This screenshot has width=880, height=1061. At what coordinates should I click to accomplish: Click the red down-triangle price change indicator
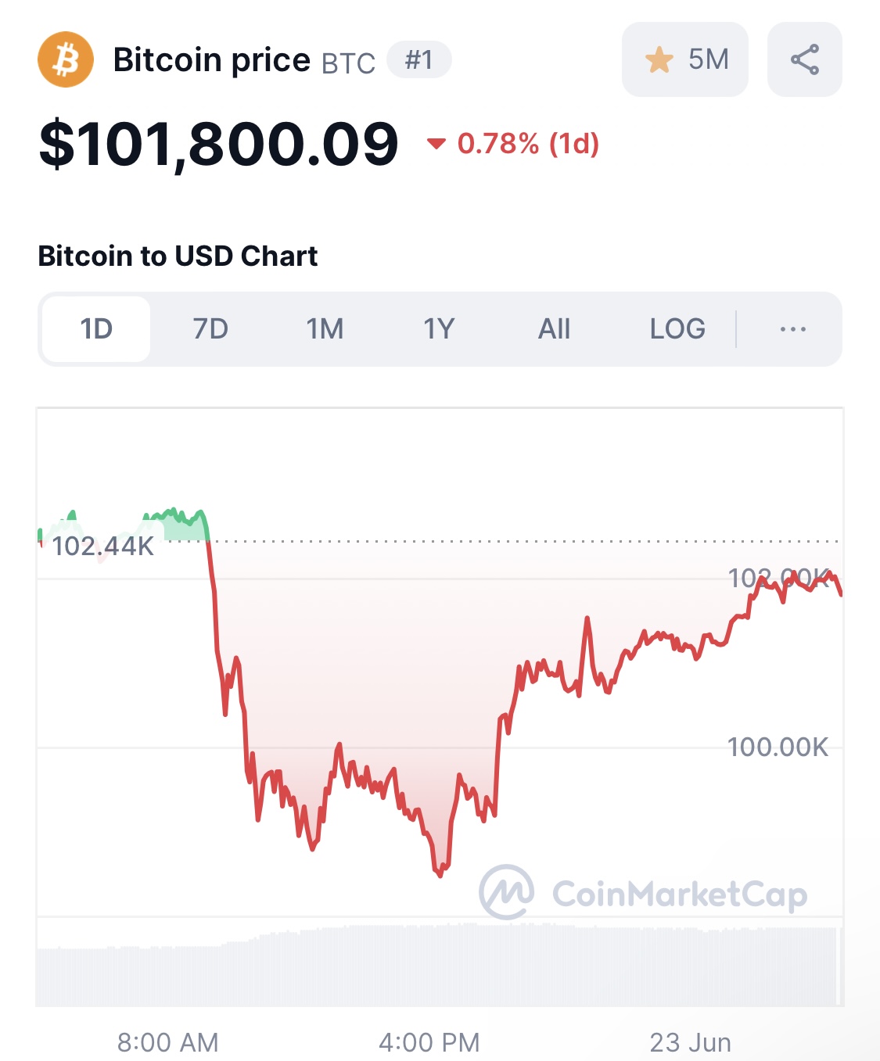(436, 143)
